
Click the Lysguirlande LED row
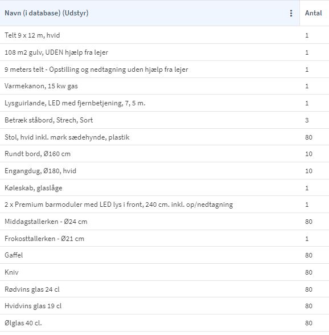(x=164, y=103)
